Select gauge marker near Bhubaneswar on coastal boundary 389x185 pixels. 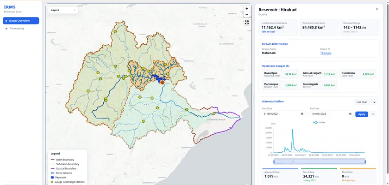[x=214, y=113]
